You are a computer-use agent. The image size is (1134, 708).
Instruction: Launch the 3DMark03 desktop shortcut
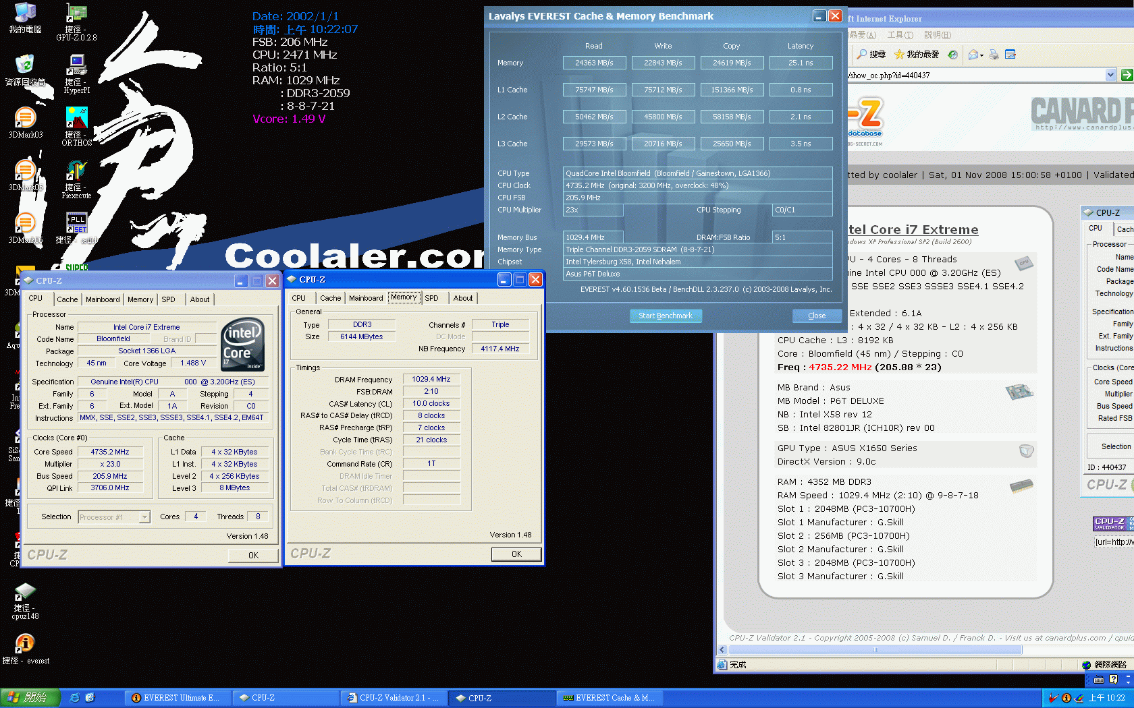25,123
